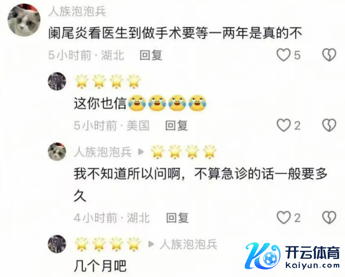
Task: Like the 我不知道所以问啊 reply
Action: [283, 217]
